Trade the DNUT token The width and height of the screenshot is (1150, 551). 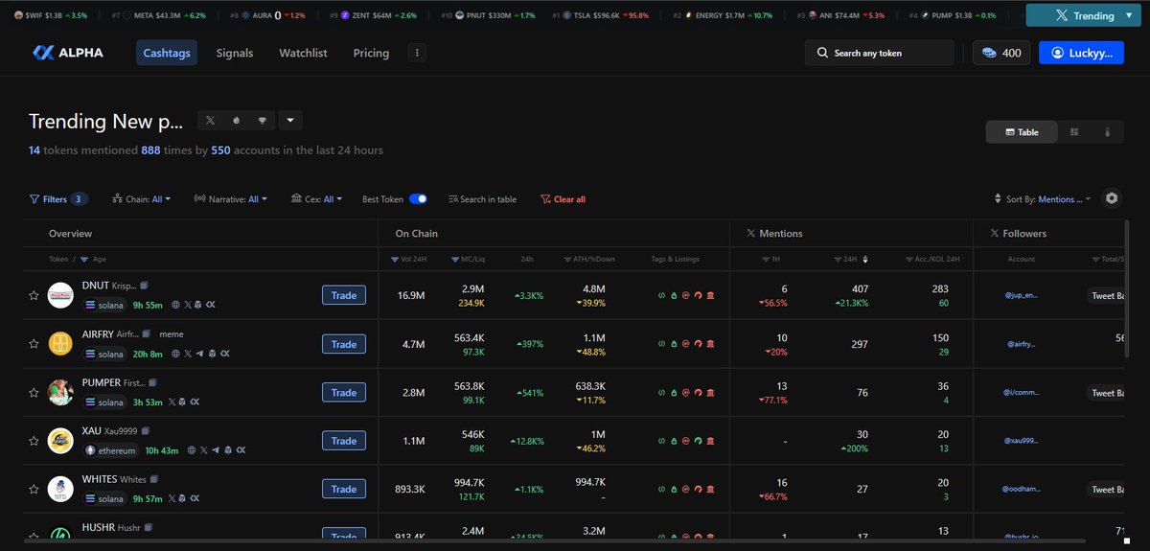[344, 295]
